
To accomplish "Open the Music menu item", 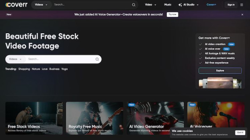I will point(168,5).
